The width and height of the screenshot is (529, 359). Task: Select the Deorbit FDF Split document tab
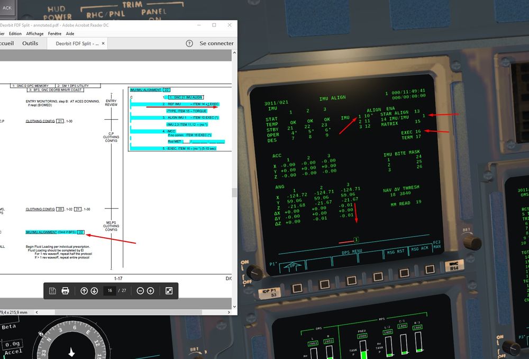pyautogui.click(x=77, y=43)
